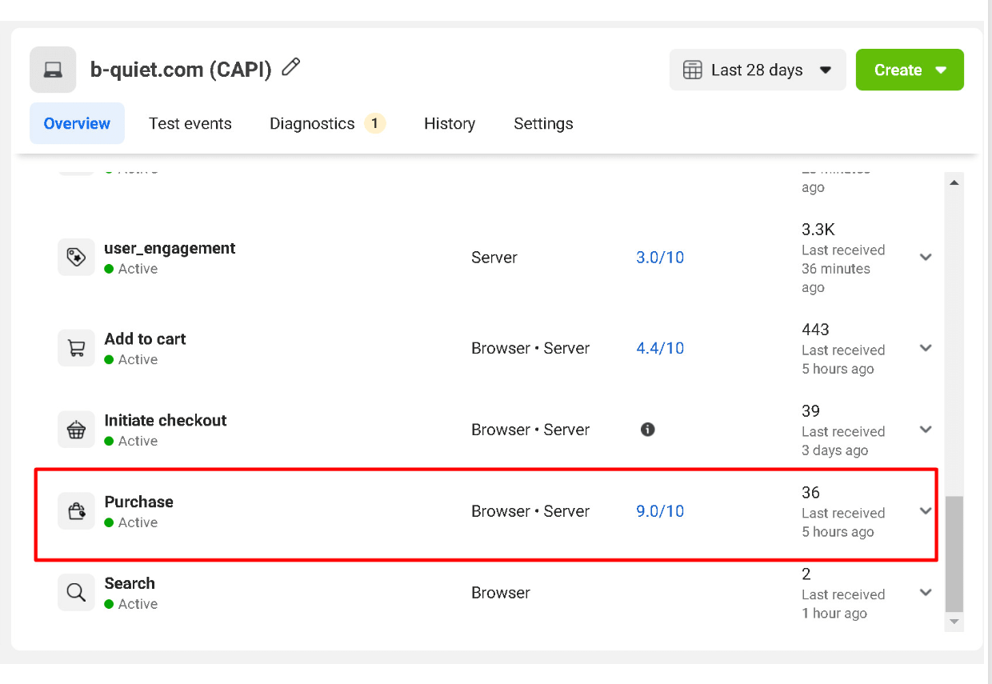Click the Purchase shopping bag icon
Viewport: 992px width, 684px height.
coord(76,511)
